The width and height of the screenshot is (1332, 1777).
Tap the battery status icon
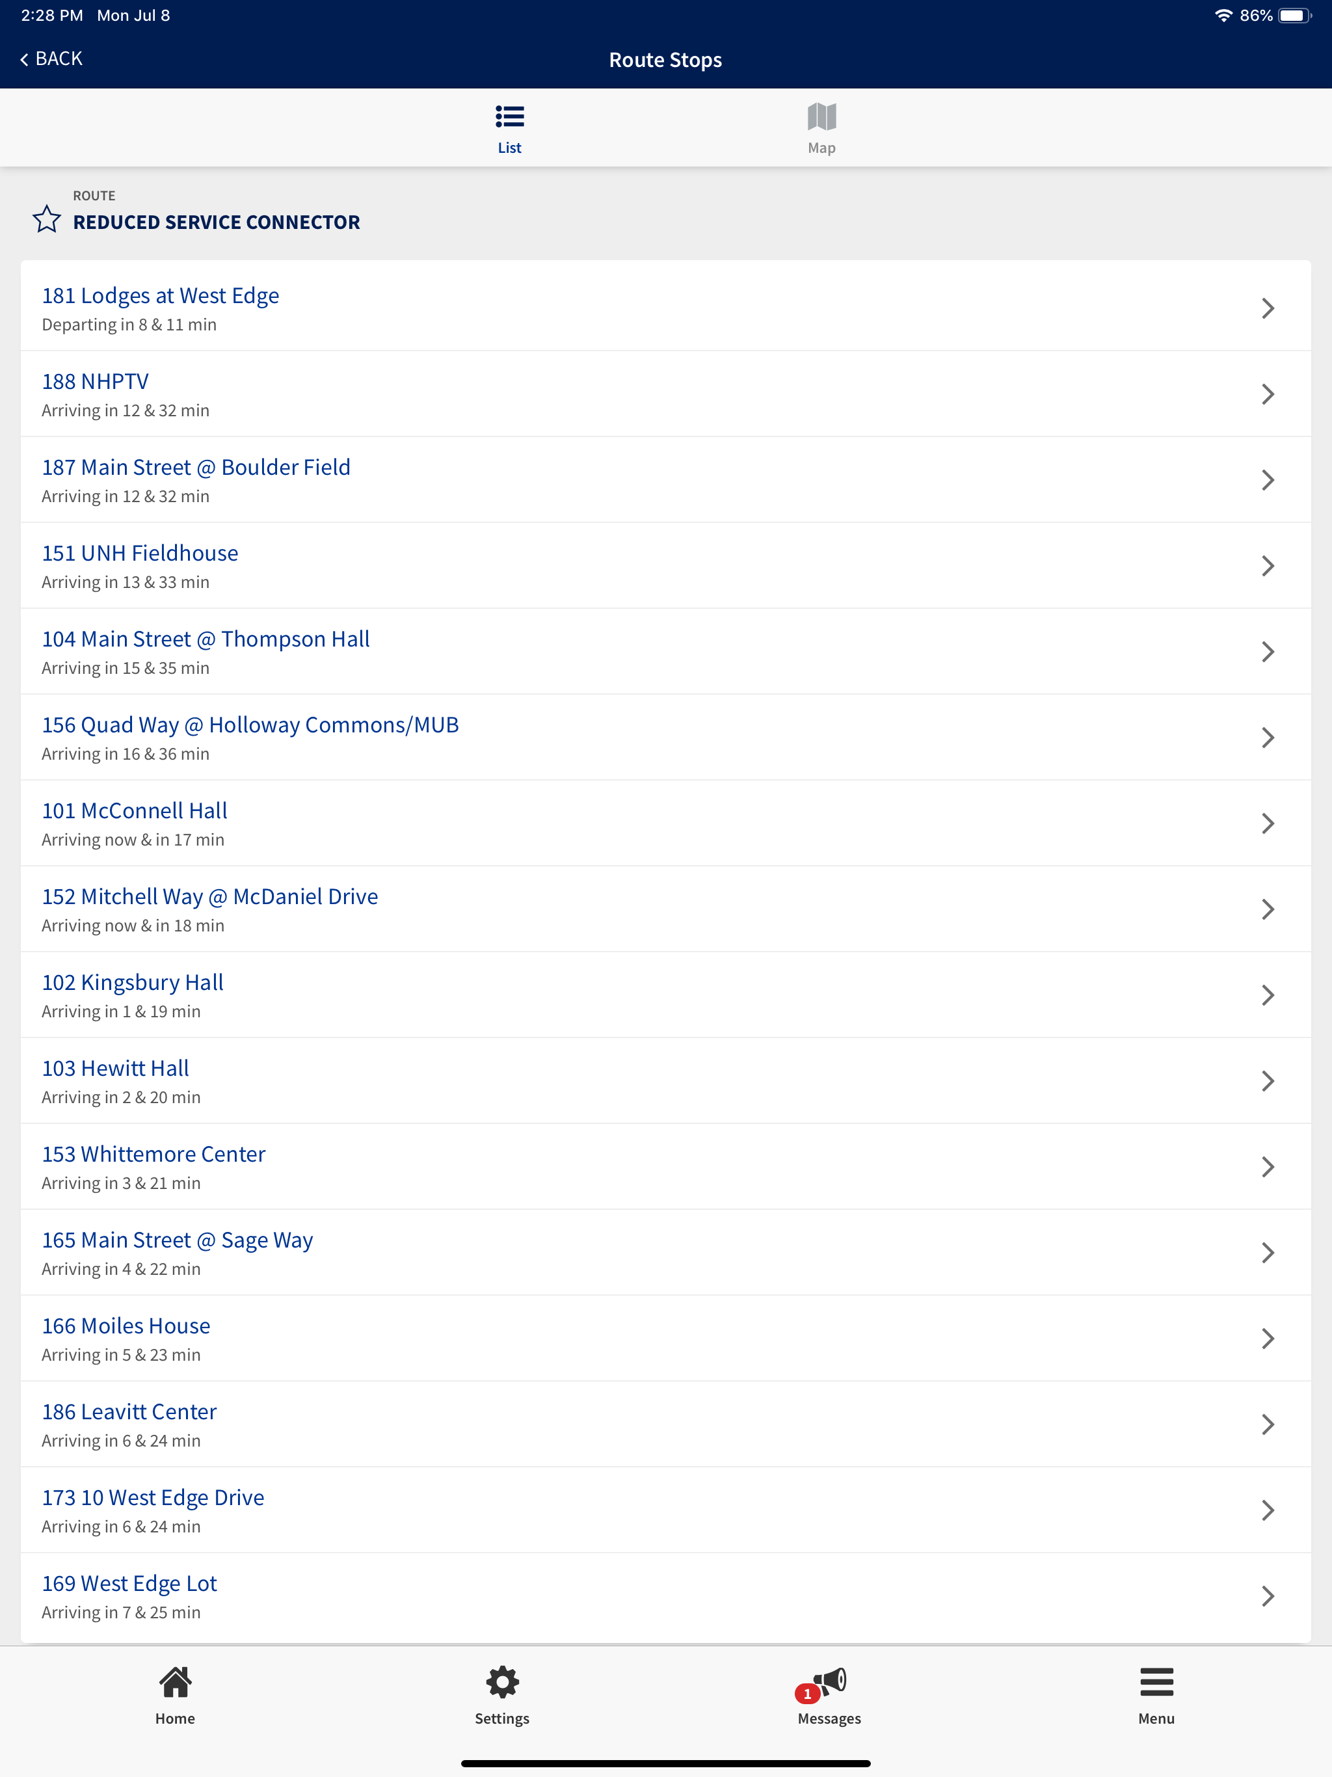[1295, 15]
